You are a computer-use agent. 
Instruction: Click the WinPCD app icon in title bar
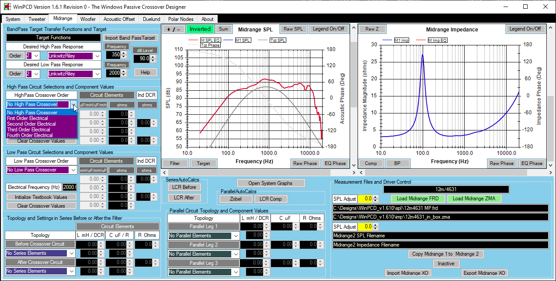tap(7, 7)
